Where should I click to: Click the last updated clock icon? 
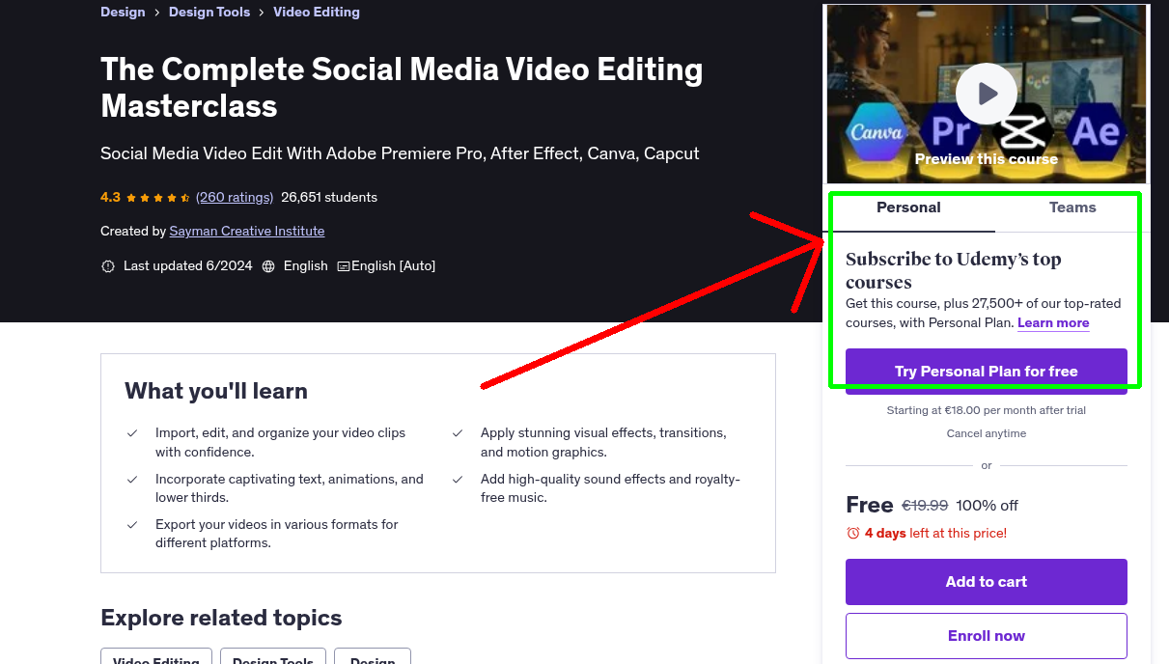tap(108, 266)
